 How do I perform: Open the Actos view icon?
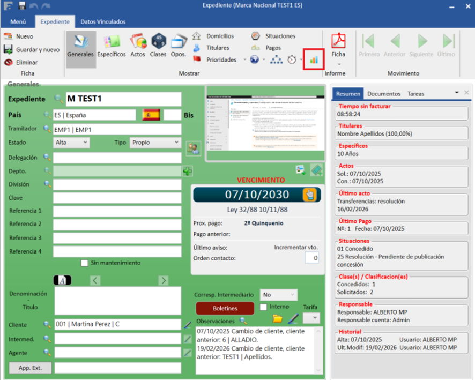click(x=138, y=46)
